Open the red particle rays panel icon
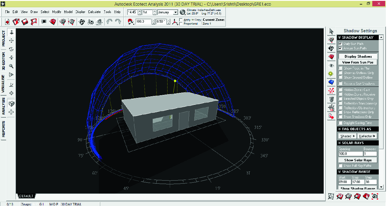The image size is (387, 206). [x=331, y=91]
